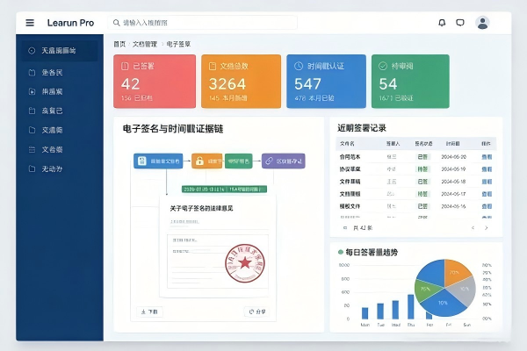Click 操作 column header

coord(486,143)
